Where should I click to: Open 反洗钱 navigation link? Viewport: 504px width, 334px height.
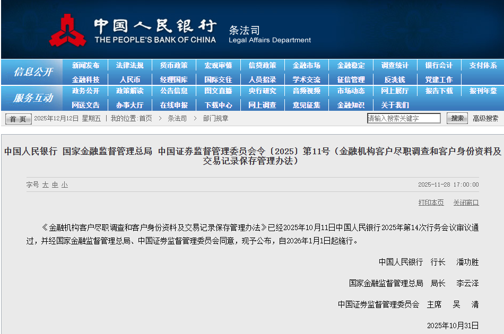(x=394, y=80)
